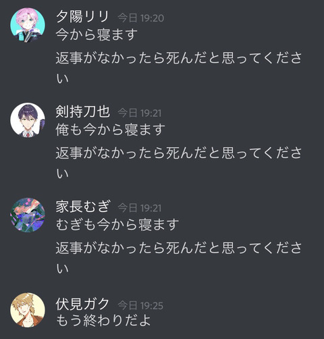
Task: Open 剣持刀也's avatar picture
Action: point(28,120)
